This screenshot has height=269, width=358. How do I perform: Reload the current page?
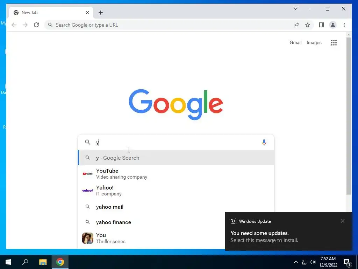click(36, 25)
